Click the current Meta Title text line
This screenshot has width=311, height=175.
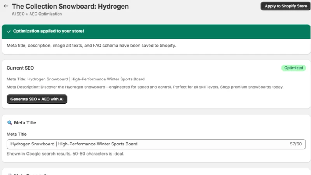point(75,79)
